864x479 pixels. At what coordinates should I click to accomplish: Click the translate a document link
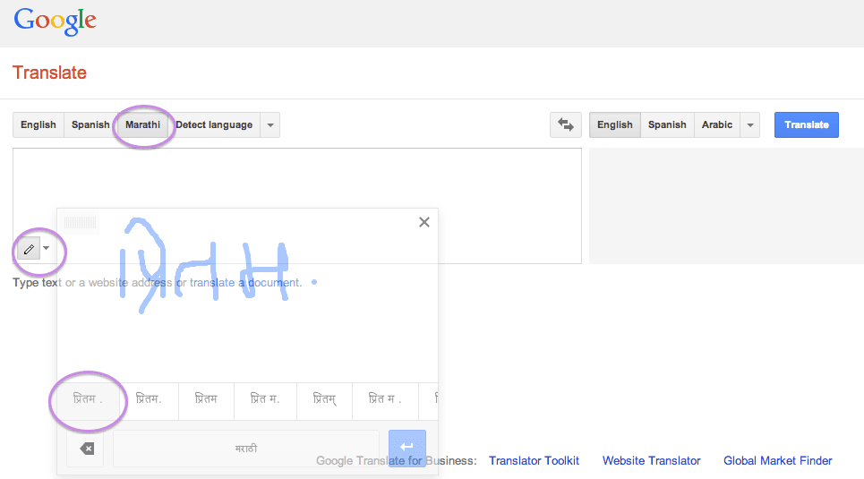click(x=245, y=283)
